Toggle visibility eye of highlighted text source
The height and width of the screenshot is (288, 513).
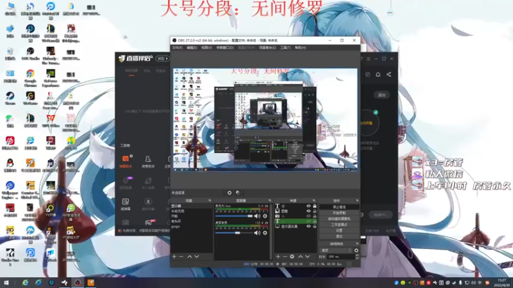[308, 221]
